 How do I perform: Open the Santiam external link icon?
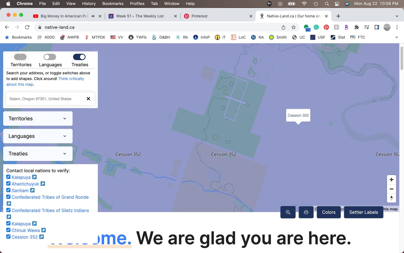[x=32, y=190]
